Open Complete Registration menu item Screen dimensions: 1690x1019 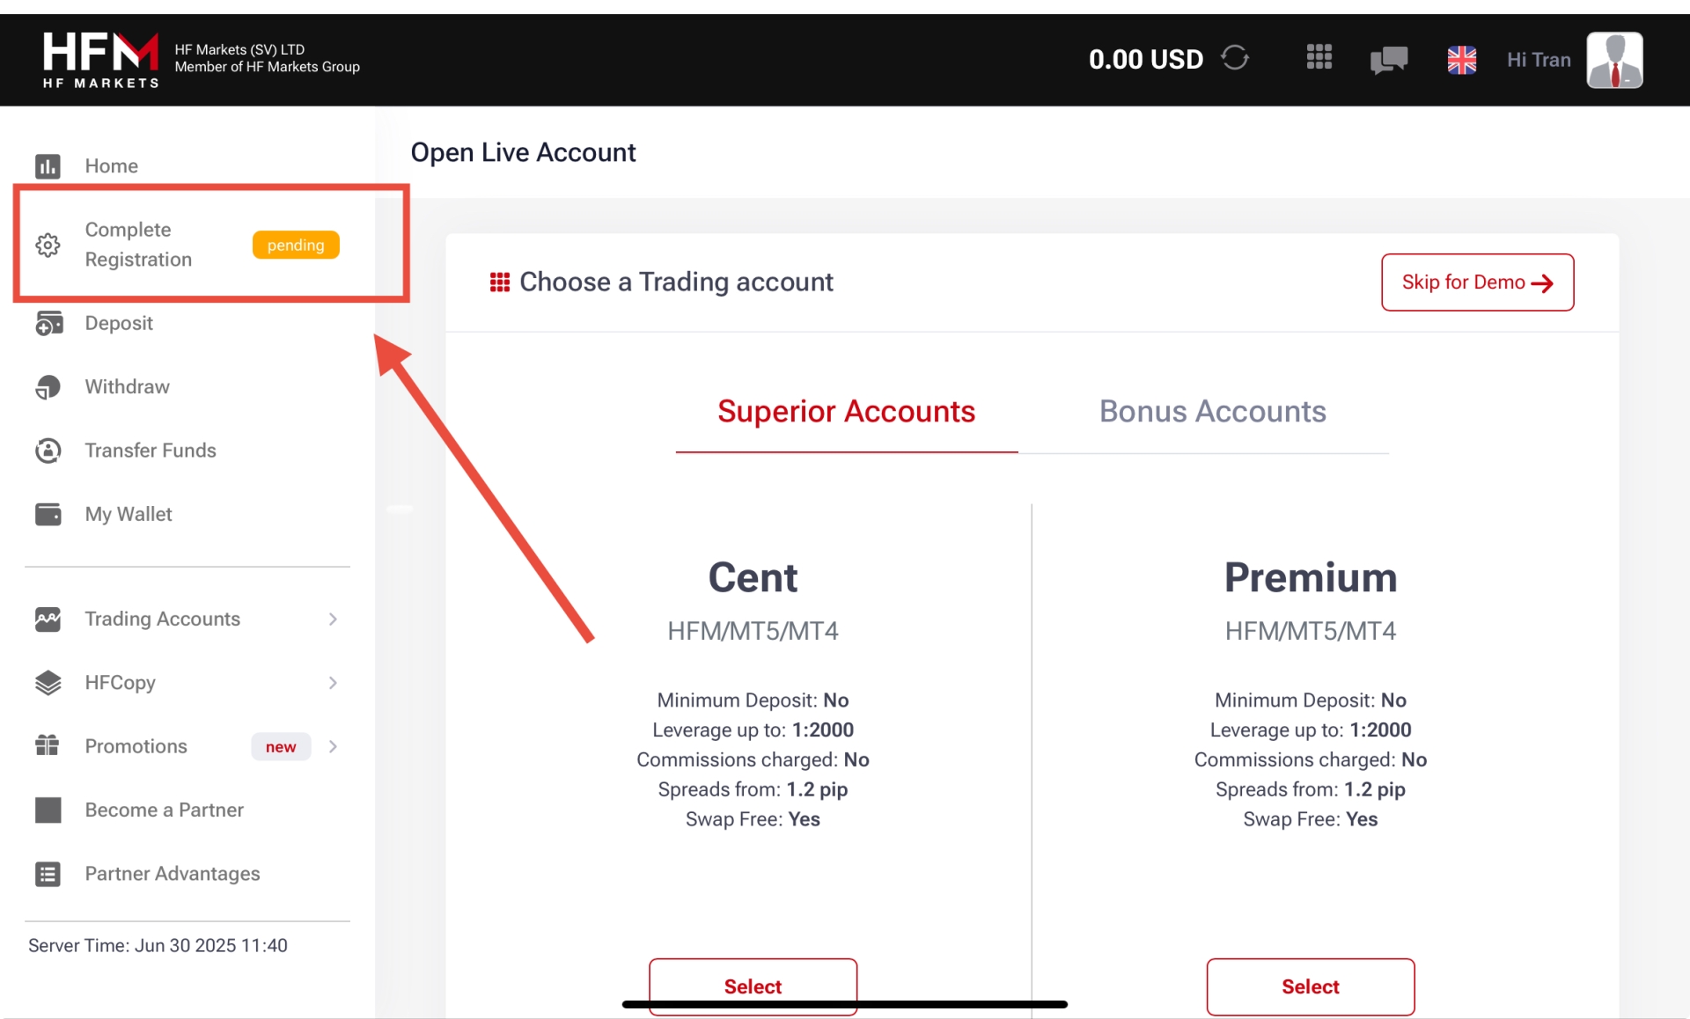(138, 245)
